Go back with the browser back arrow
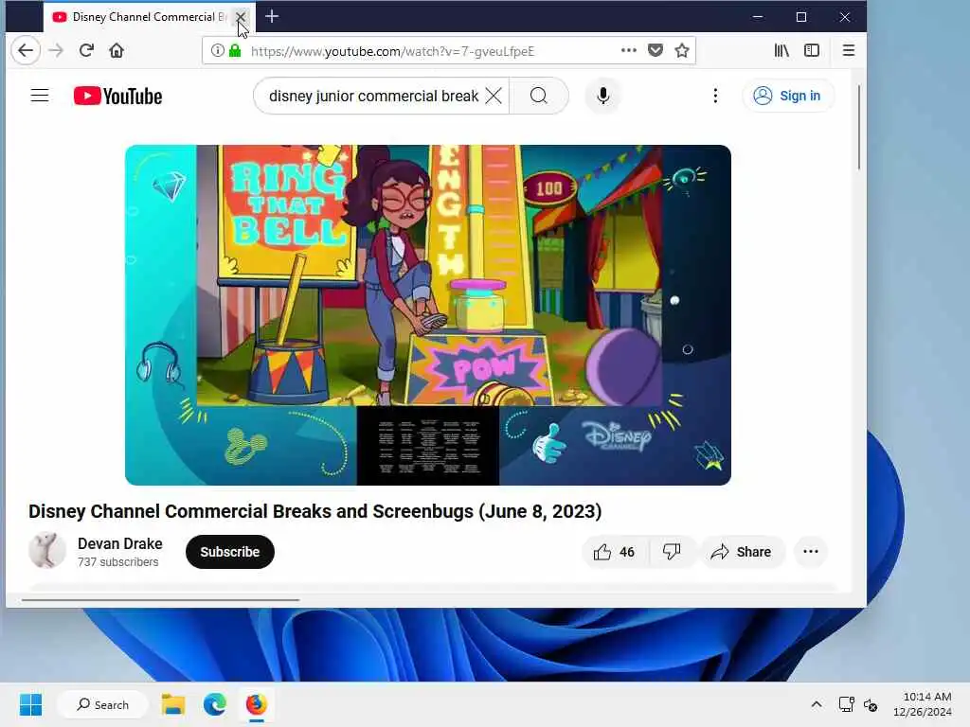Viewport: 970px width, 727px height. (x=26, y=51)
